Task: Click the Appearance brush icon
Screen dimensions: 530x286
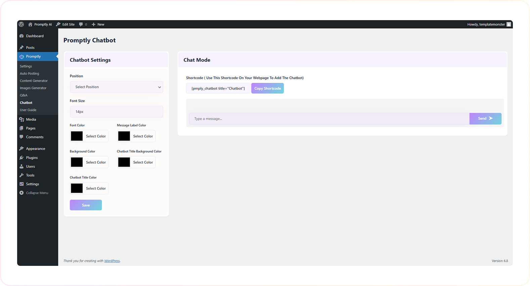Action: tap(21, 149)
